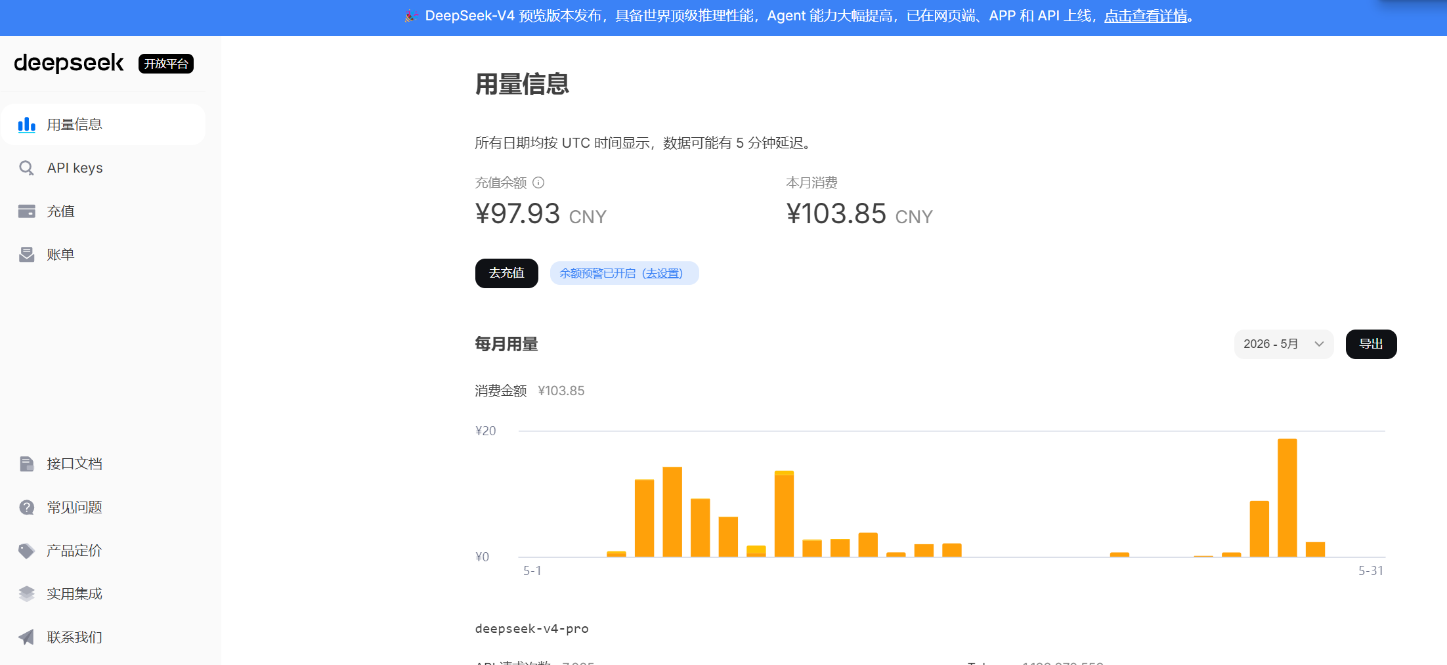Viewport: 1447px width, 665px height.
Task: Click the question mark icon beside 常见问题
Action: point(26,507)
